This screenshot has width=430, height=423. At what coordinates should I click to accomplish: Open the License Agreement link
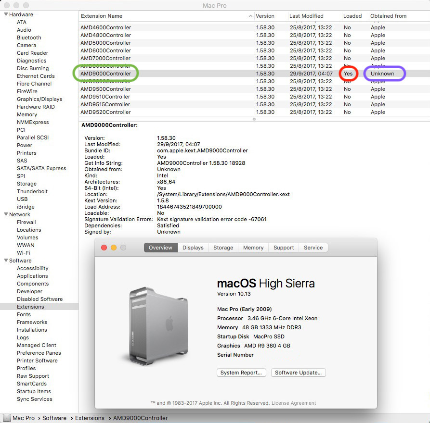tap(294, 403)
